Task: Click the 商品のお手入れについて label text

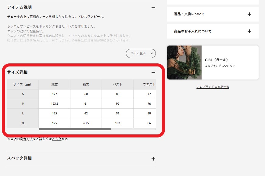Action: point(193,31)
